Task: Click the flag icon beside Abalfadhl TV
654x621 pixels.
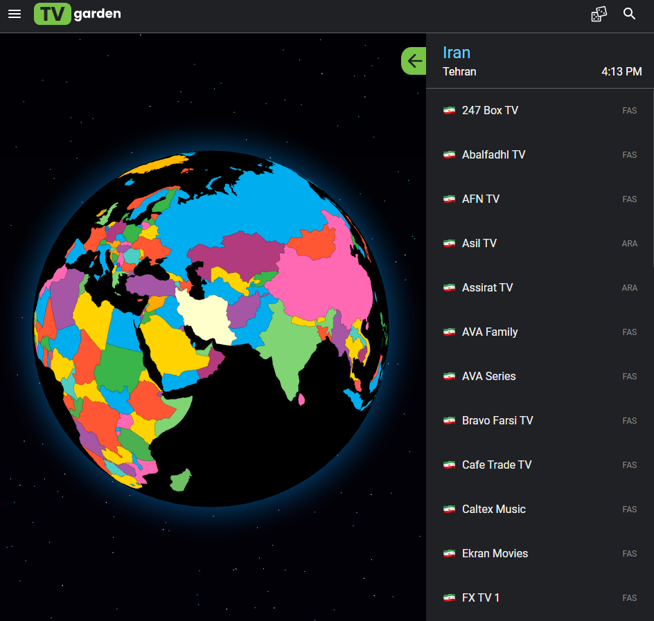Action: click(449, 154)
